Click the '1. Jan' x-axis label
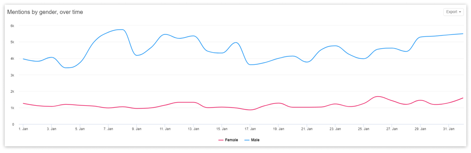 click(x=23, y=129)
